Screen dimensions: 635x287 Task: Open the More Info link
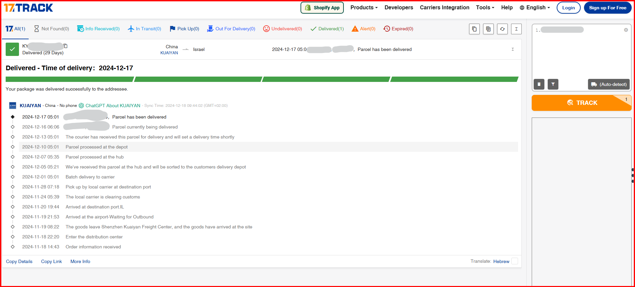[x=80, y=261]
